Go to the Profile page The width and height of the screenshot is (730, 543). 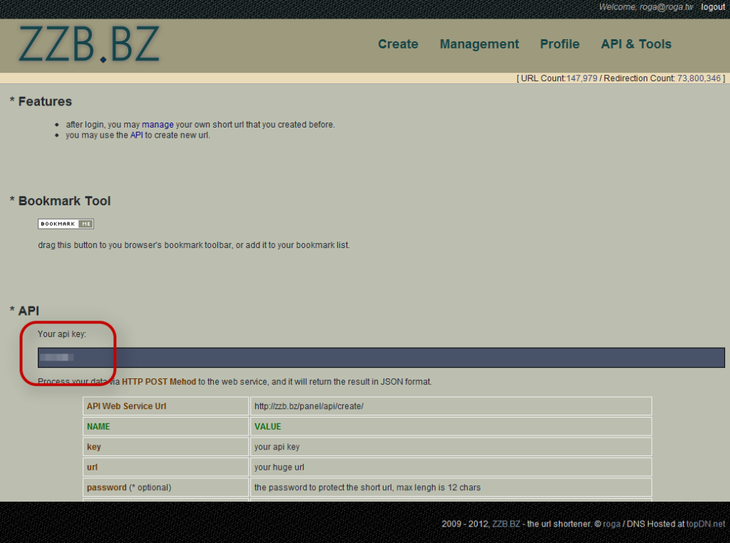(x=560, y=44)
